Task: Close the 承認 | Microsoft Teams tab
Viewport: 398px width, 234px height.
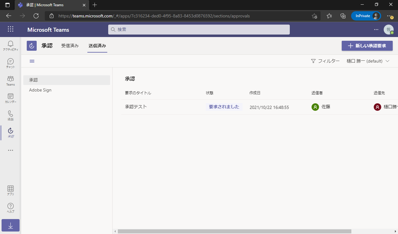Action: [x=84, y=5]
